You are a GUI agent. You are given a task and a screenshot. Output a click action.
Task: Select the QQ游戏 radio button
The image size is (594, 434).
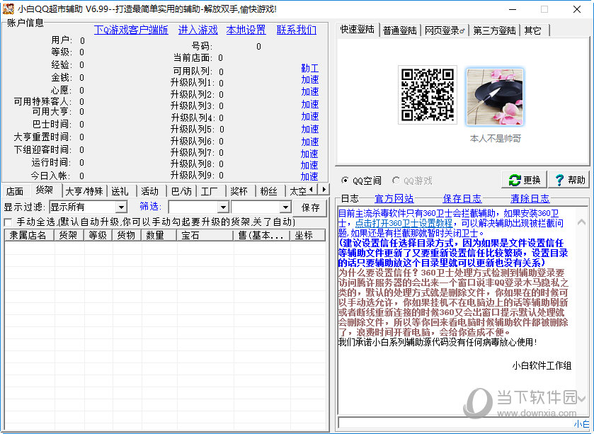pos(396,181)
